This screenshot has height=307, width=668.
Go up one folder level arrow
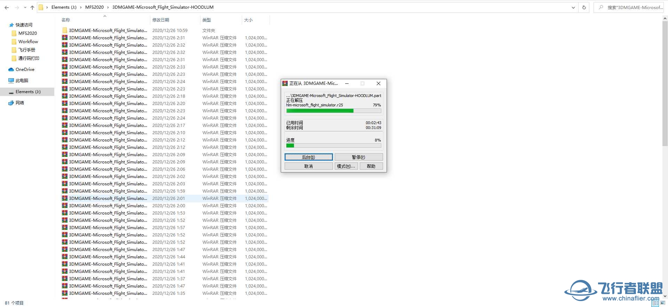(x=32, y=7)
